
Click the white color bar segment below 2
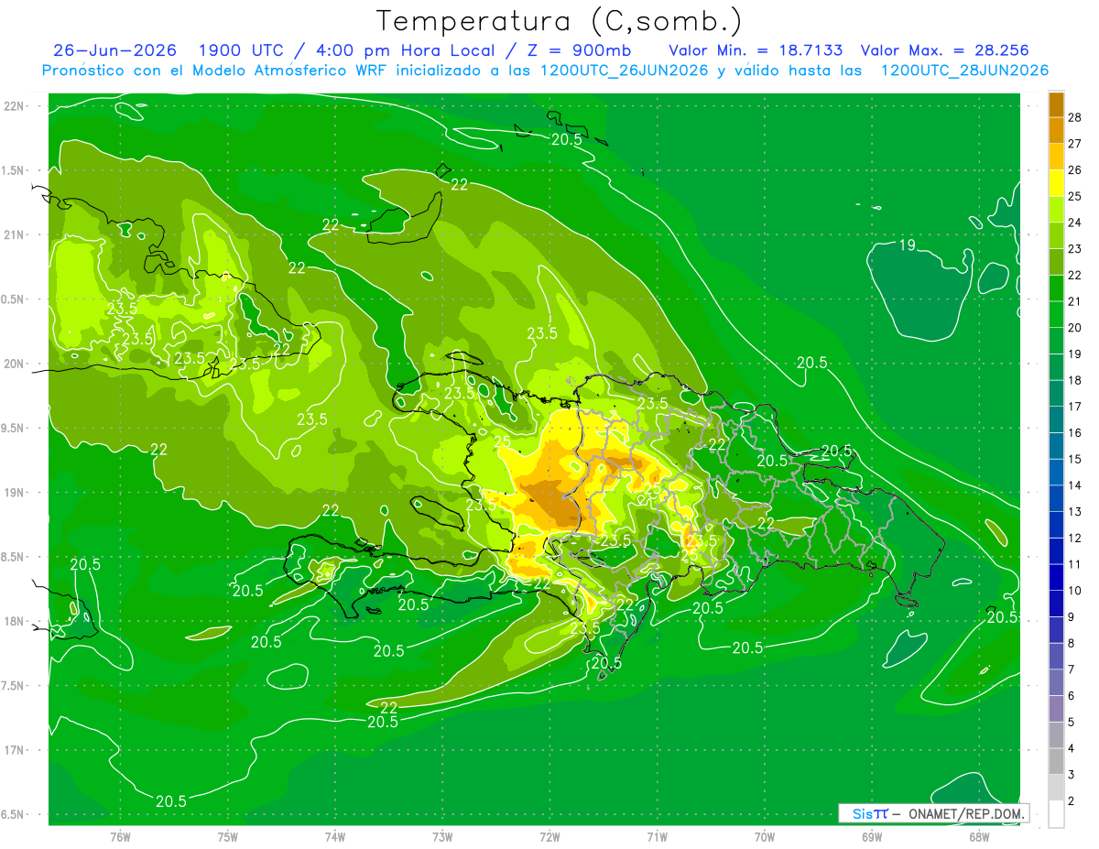pyautogui.click(x=1057, y=814)
